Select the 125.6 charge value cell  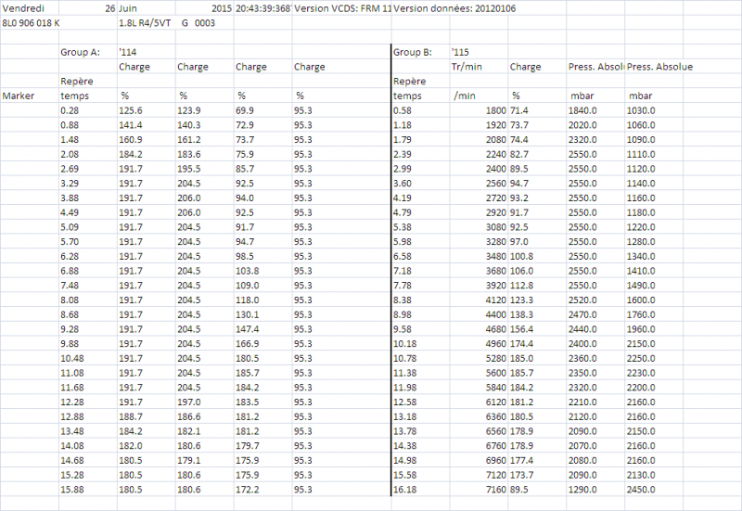pos(132,110)
